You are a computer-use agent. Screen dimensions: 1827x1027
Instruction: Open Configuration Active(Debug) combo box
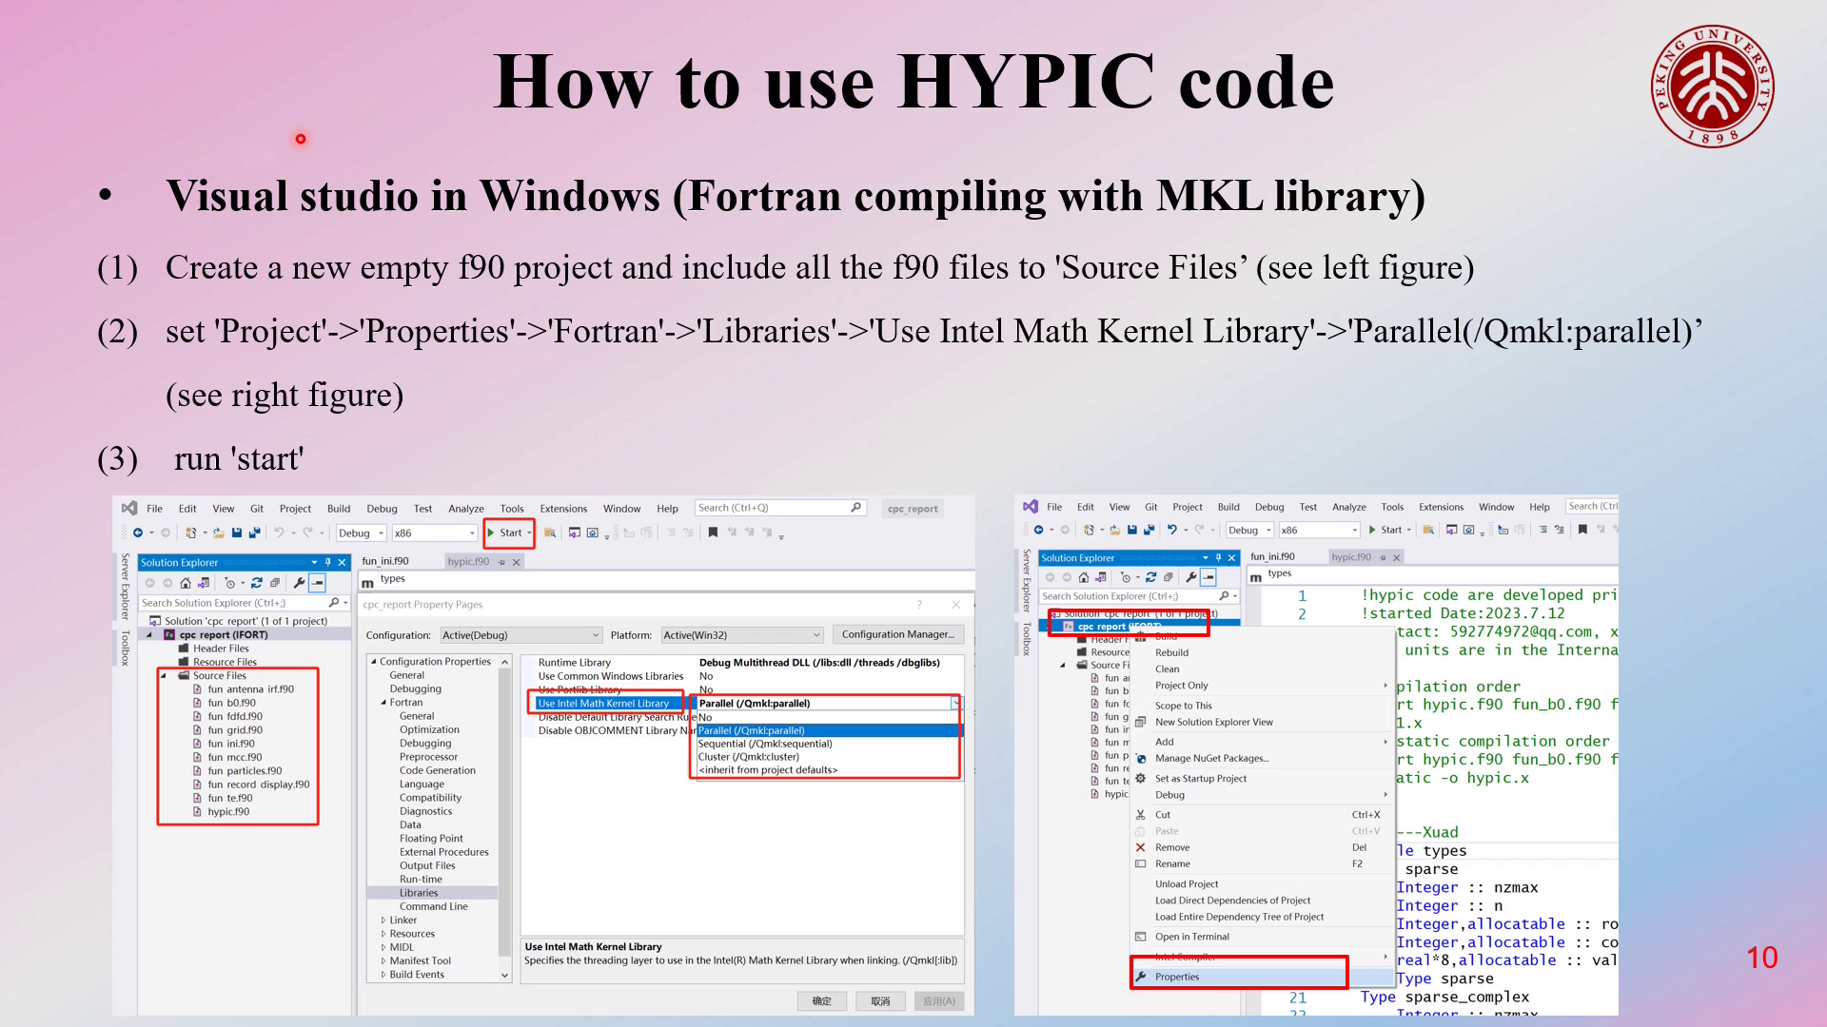(x=521, y=635)
